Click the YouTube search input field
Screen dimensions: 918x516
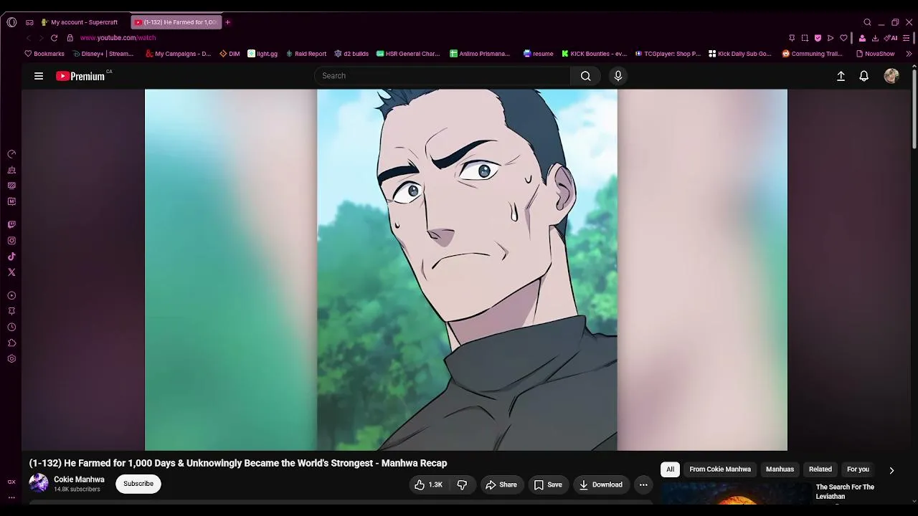tap(443, 76)
